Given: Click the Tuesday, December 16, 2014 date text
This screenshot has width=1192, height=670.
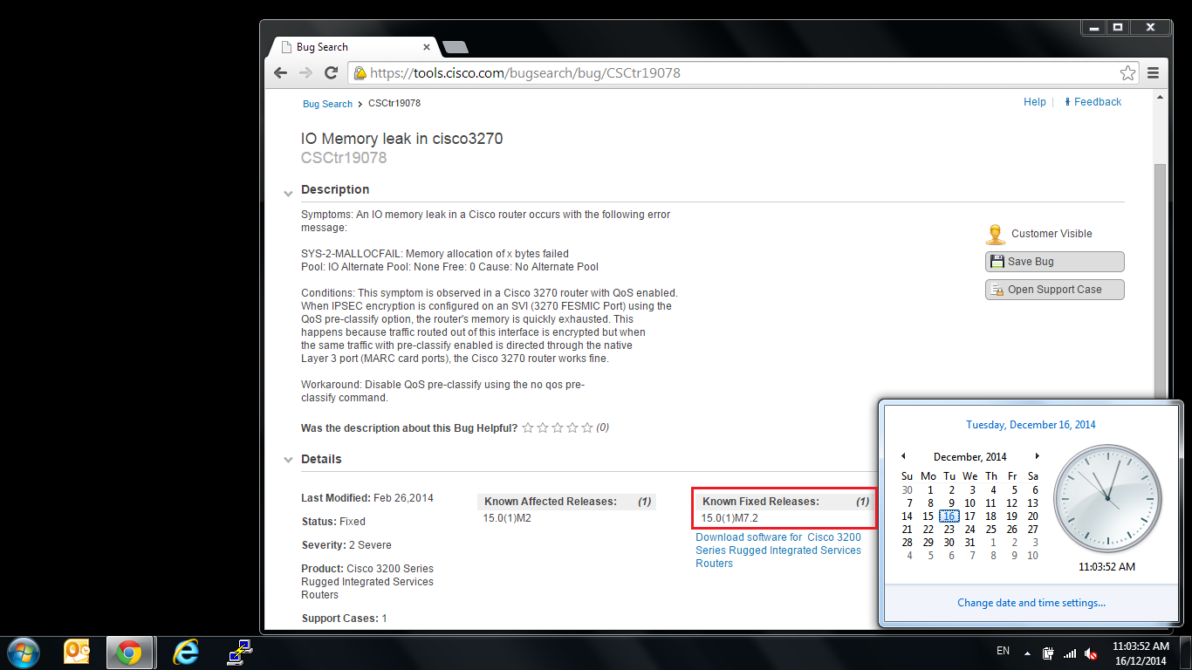Looking at the screenshot, I should click(1031, 425).
